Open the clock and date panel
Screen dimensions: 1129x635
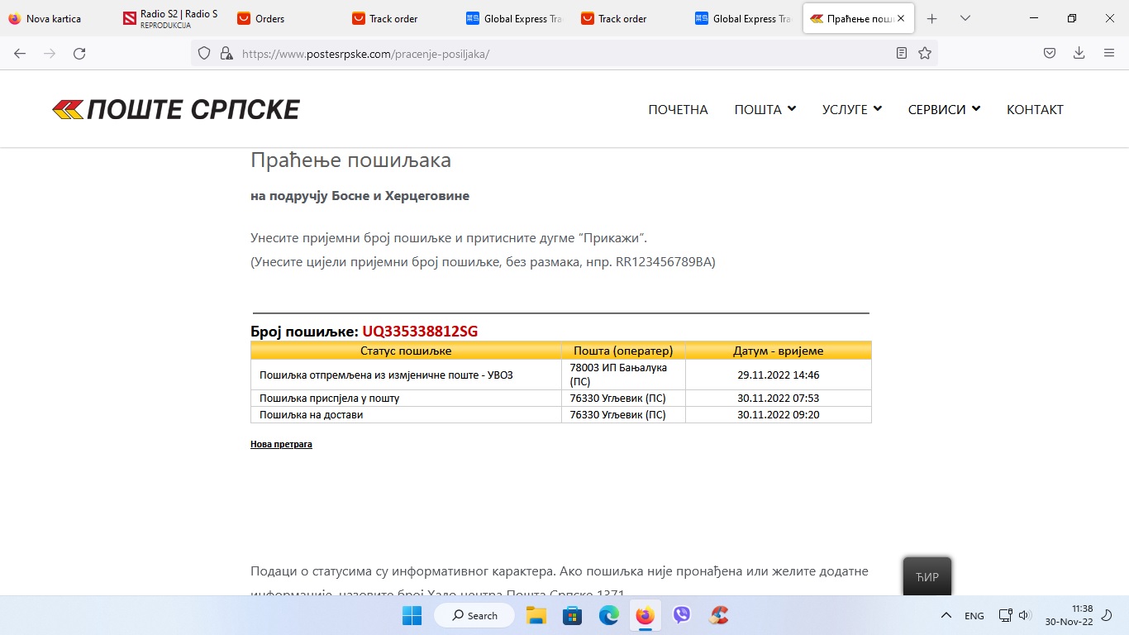(x=1069, y=615)
